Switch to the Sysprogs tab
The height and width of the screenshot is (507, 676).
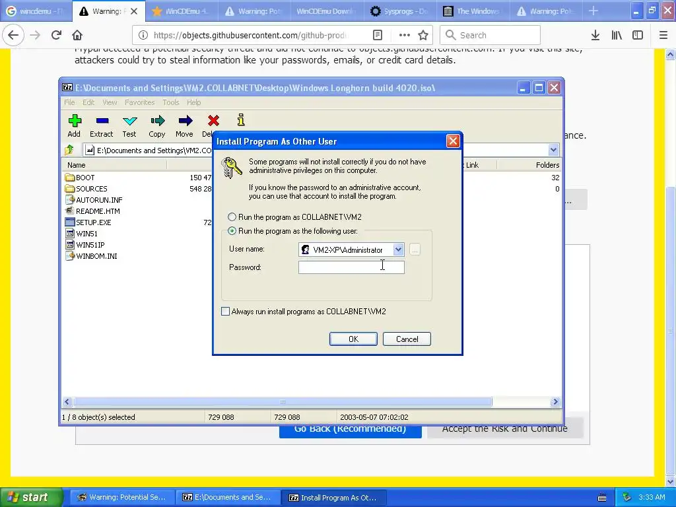(399, 11)
